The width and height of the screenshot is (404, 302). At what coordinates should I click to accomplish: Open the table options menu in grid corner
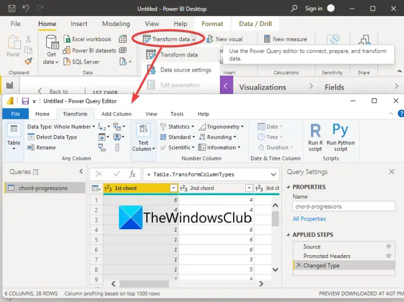[96, 188]
